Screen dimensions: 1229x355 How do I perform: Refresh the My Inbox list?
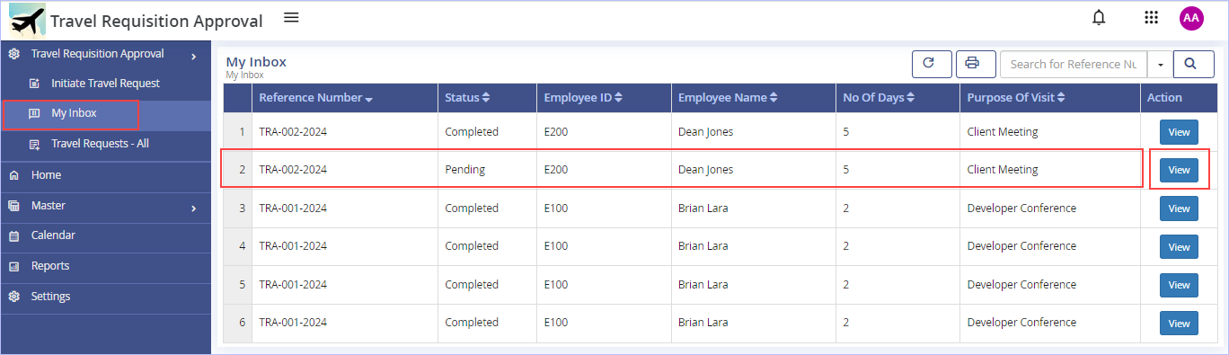[x=932, y=64]
